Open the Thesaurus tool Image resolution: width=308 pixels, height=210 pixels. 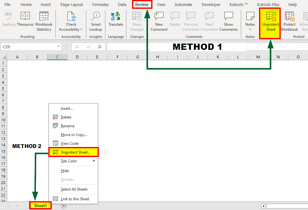pos(25,19)
